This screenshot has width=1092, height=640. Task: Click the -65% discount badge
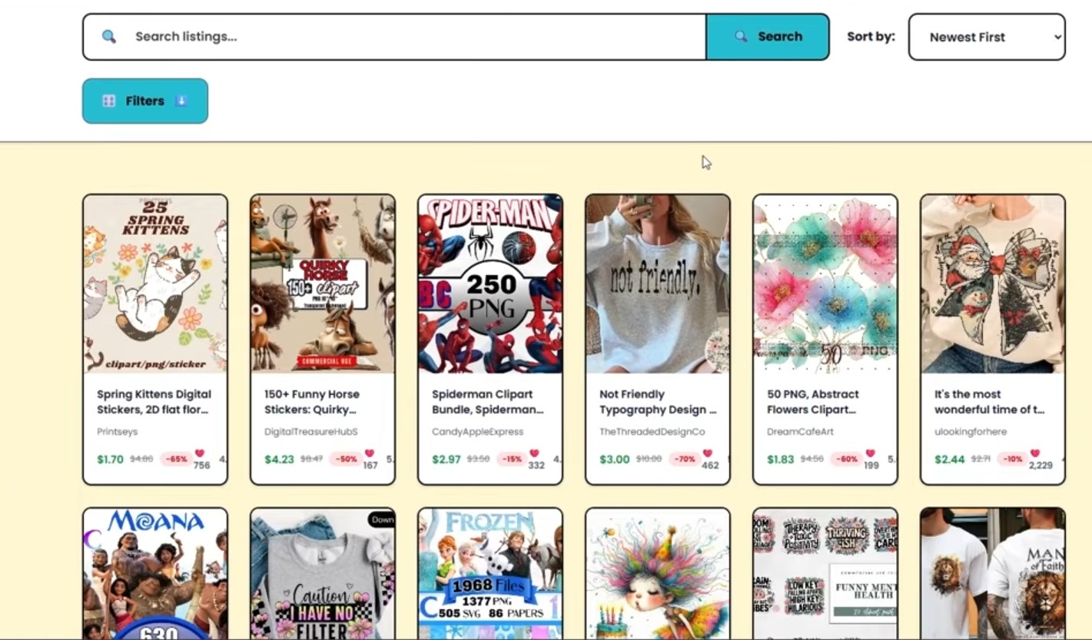coord(176,459)
